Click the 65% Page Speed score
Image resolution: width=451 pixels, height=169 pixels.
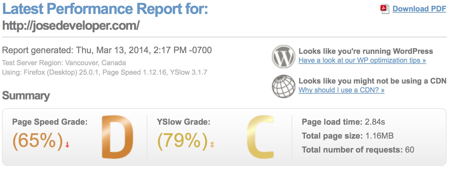pyautogui.click(x=38, y=140)
